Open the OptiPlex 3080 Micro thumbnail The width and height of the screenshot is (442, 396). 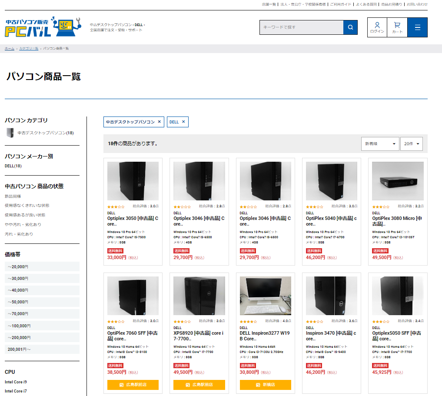[x=398, y=181]
